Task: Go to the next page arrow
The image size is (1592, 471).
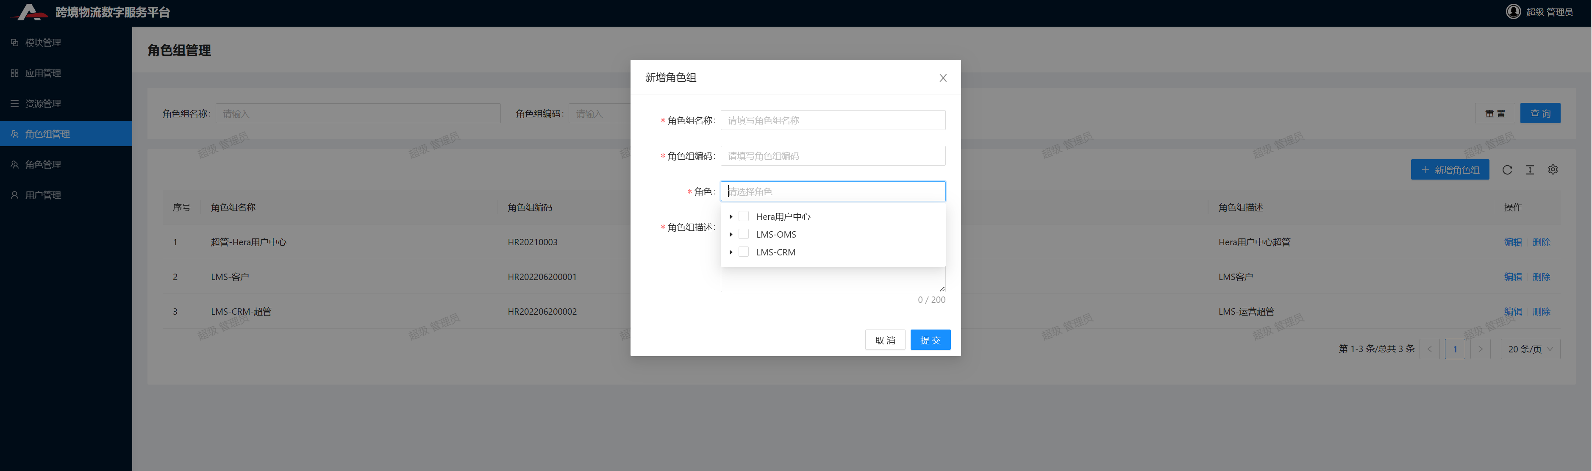Action: pos(1480,349)
